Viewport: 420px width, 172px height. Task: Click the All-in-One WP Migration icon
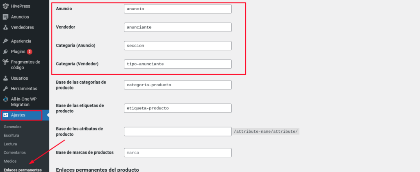pyautogui.click(x=5, y=99)
